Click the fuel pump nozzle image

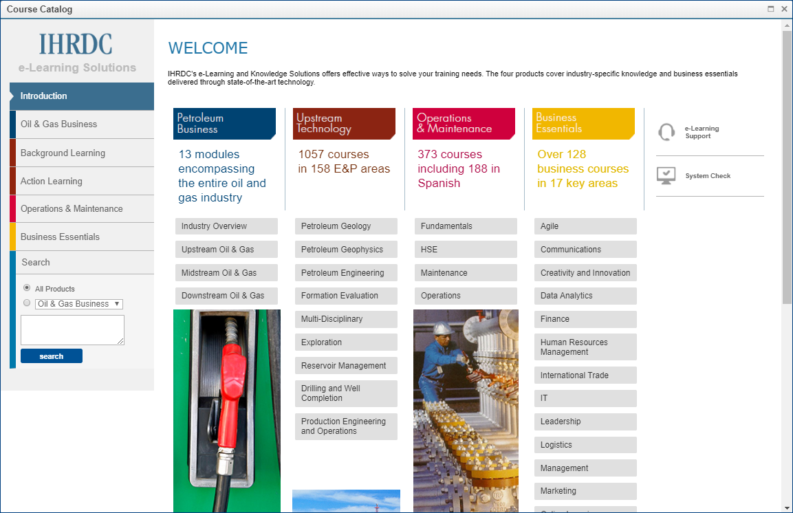click(x=226, y=411)
